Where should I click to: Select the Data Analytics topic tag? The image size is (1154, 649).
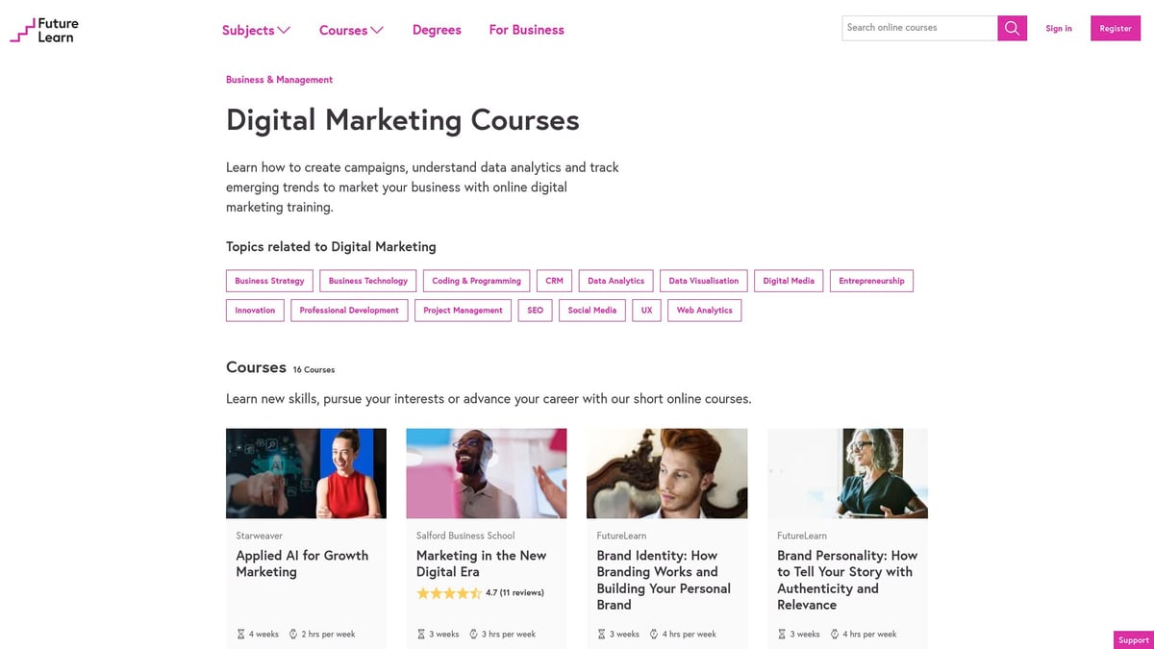[616, 281]
